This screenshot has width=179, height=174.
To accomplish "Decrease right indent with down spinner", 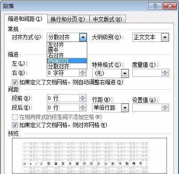I will coord(83,75).
